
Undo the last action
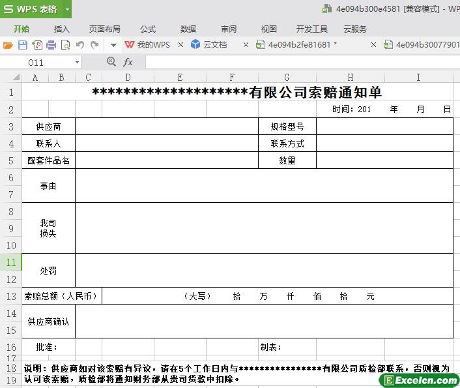point(80,45)
